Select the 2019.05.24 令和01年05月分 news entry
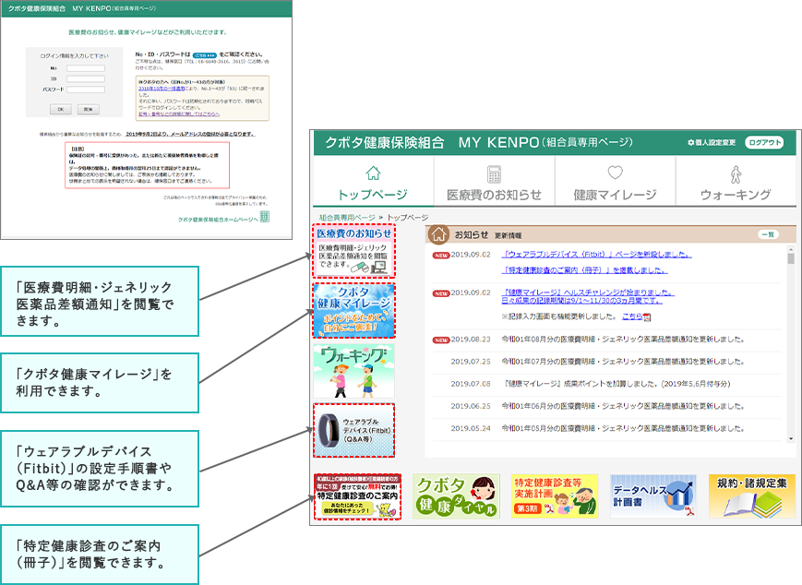The image size is (802, 585). coord(606,428)
